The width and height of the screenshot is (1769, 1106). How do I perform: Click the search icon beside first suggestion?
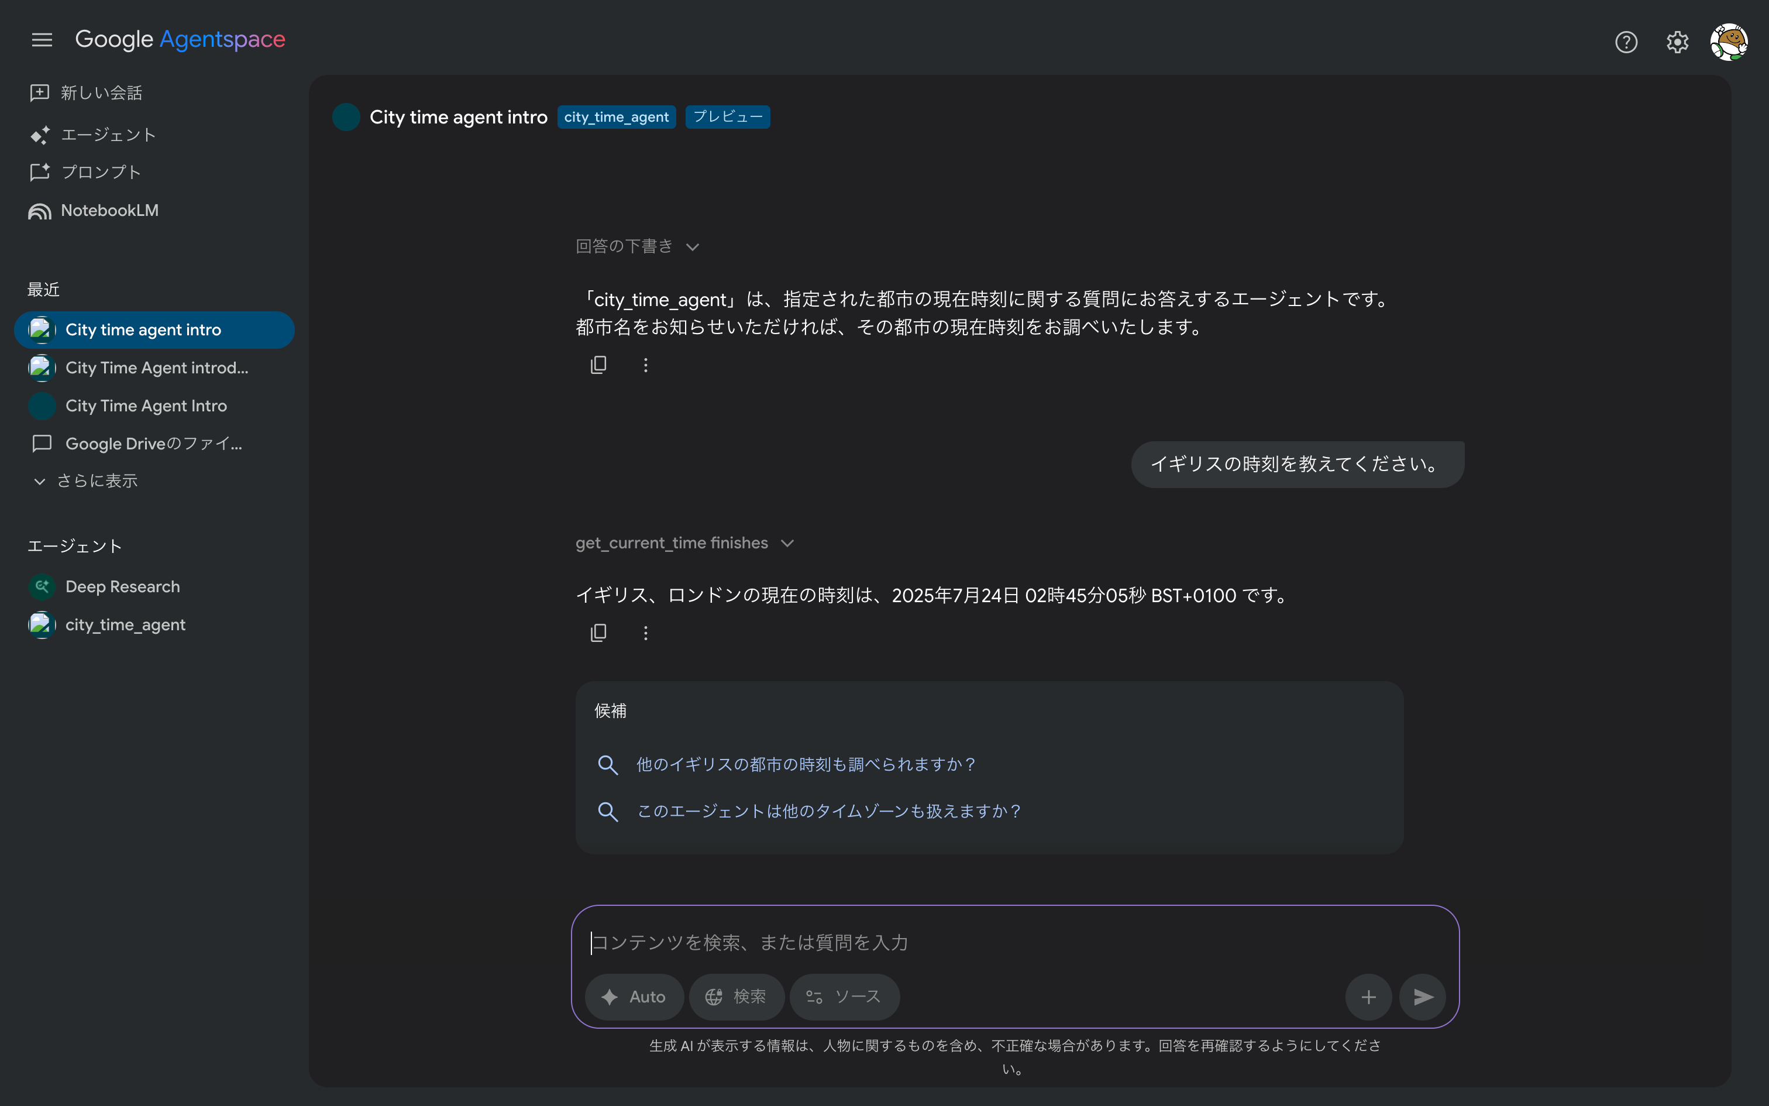click(x=607, y=765)
